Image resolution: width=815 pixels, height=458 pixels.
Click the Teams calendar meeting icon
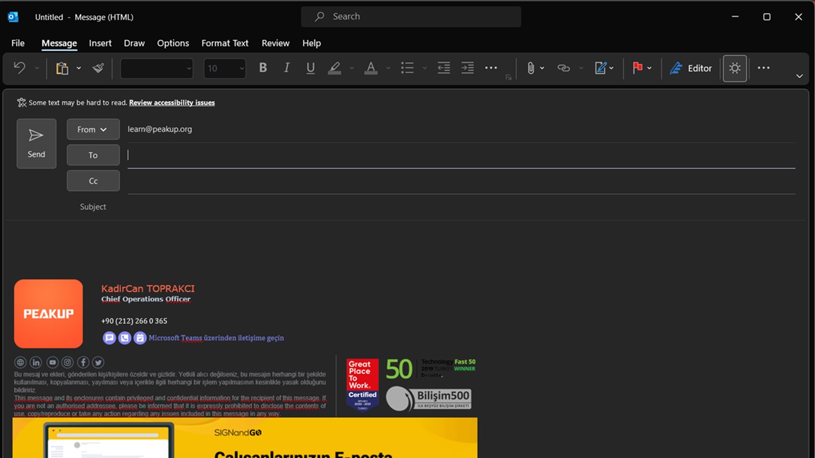140,338
